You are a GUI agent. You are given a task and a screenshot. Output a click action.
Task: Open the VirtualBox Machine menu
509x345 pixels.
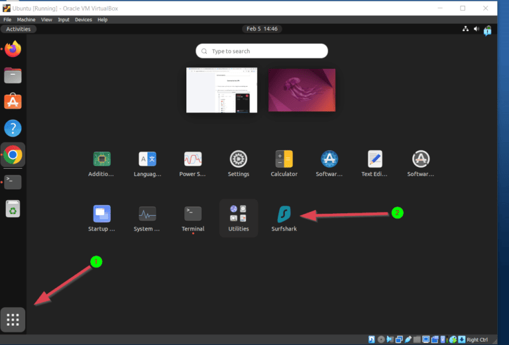click(x=26, y=19)
